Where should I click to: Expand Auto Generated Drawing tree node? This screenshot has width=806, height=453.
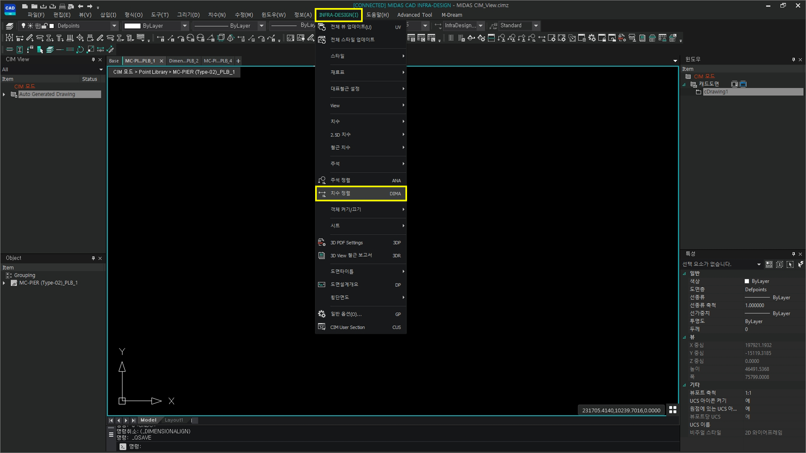point(4,94)
